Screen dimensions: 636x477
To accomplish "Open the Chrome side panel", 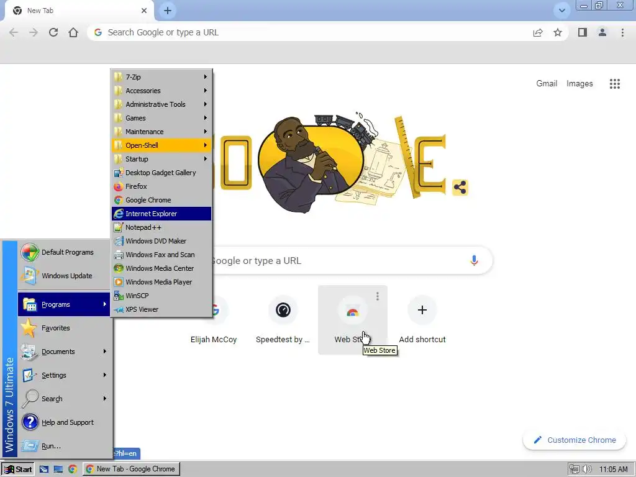I will (583, 32).
